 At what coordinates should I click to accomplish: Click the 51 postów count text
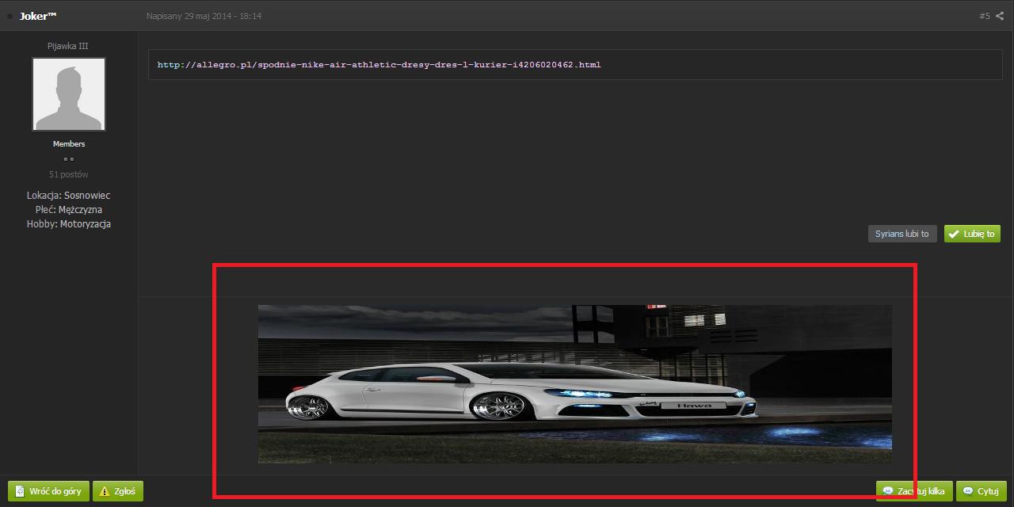tap(69, 174)
